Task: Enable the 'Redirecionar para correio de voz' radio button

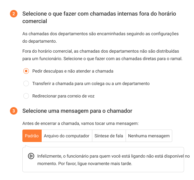Action: pyautogui.click(x=26, y=96)
